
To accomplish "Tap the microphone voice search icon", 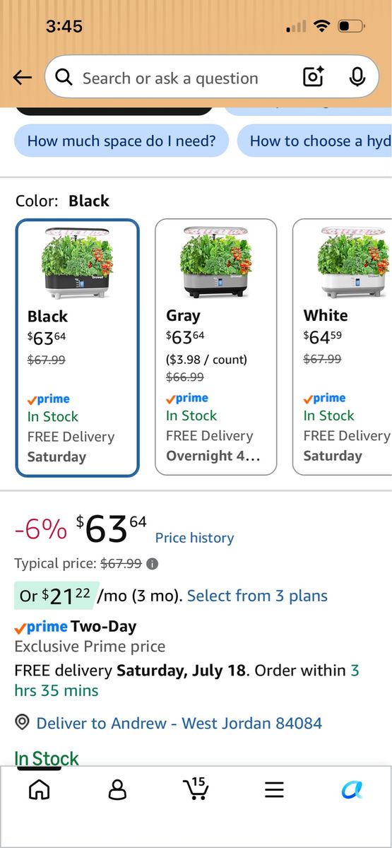I will tap(357, 77).
